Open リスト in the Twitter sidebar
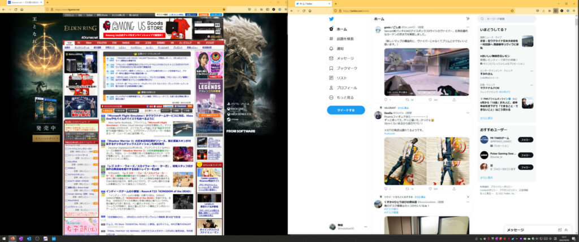Image resolution: width=579 pixels, height=242 pixels. pyautogui.click(x=338, y=78)
